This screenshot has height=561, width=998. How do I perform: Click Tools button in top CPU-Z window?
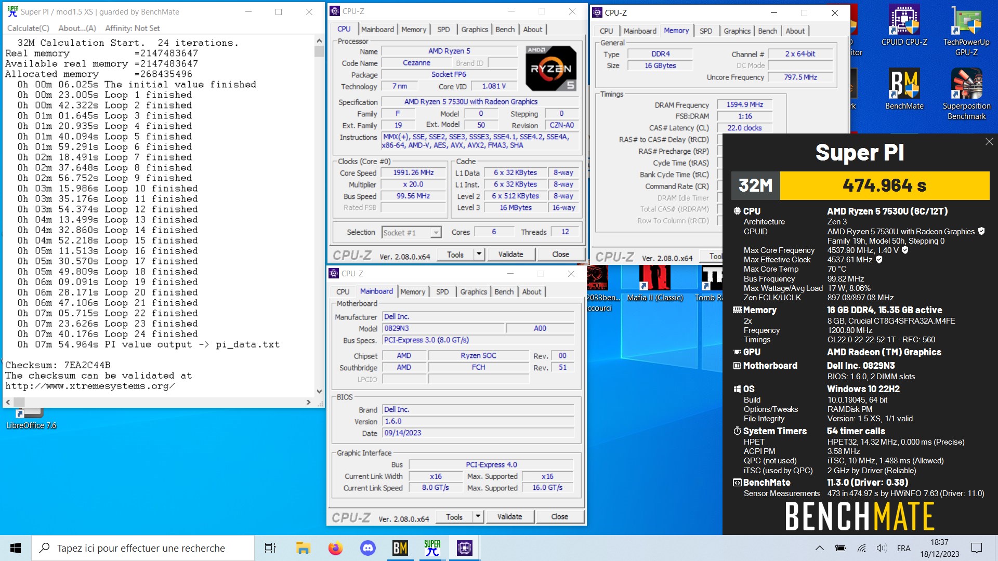coord(455,254)
